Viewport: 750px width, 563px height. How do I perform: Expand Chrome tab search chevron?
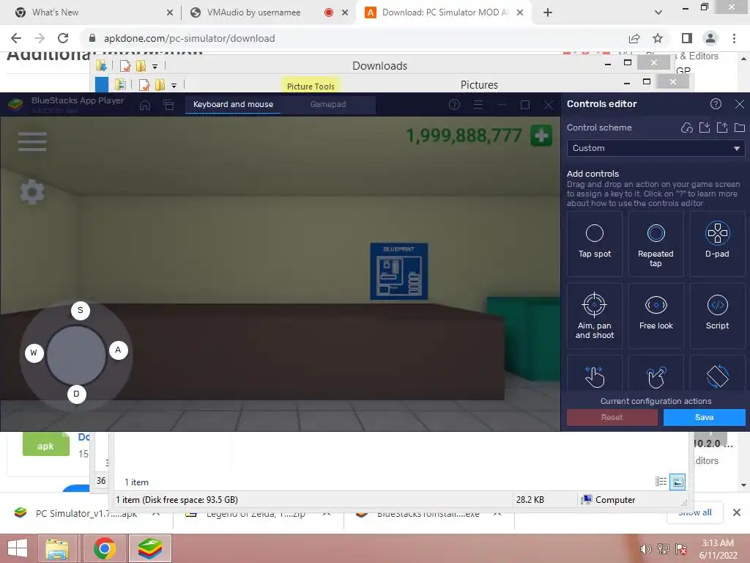pyautogui.click(x=658, y=12)
